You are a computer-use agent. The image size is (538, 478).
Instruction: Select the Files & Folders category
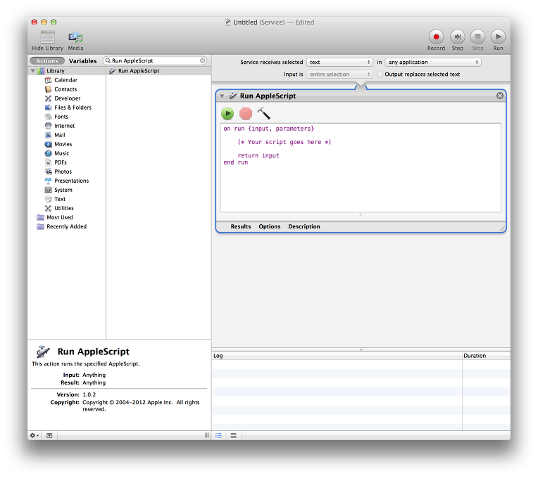click(x=73, y=108)
